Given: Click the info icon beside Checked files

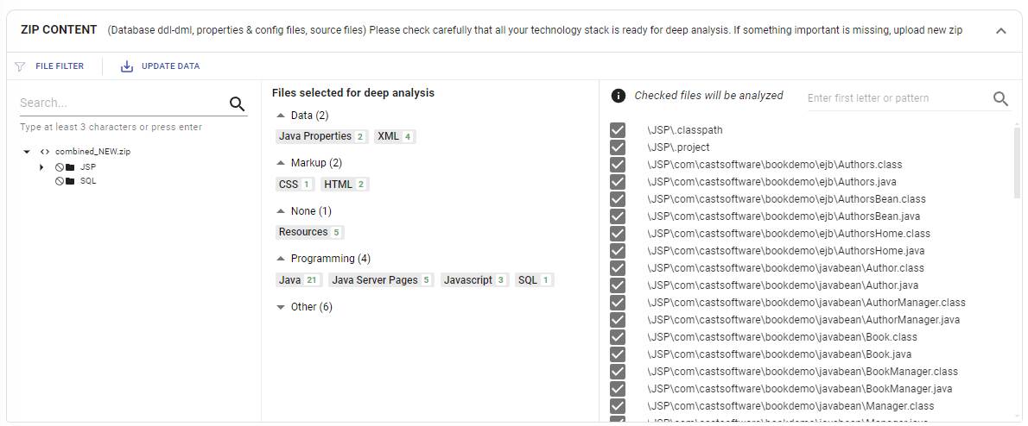Looking at the screenshot, I should click(618, 96).
